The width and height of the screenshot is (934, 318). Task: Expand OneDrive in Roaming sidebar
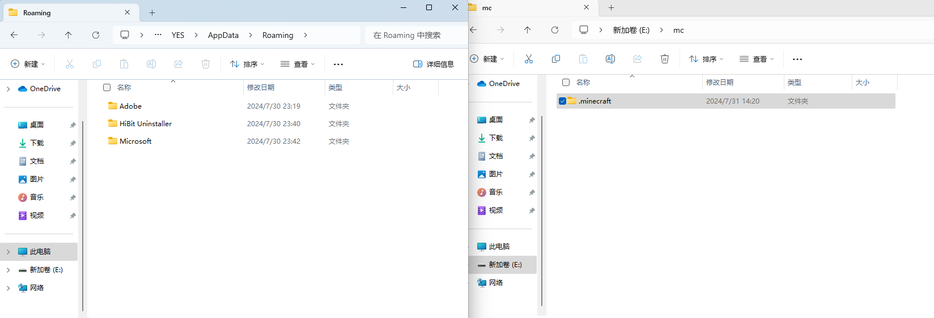8,89
